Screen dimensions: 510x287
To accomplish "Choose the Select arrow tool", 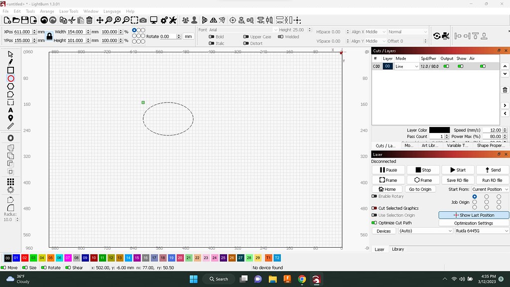I will coord(10,54).
